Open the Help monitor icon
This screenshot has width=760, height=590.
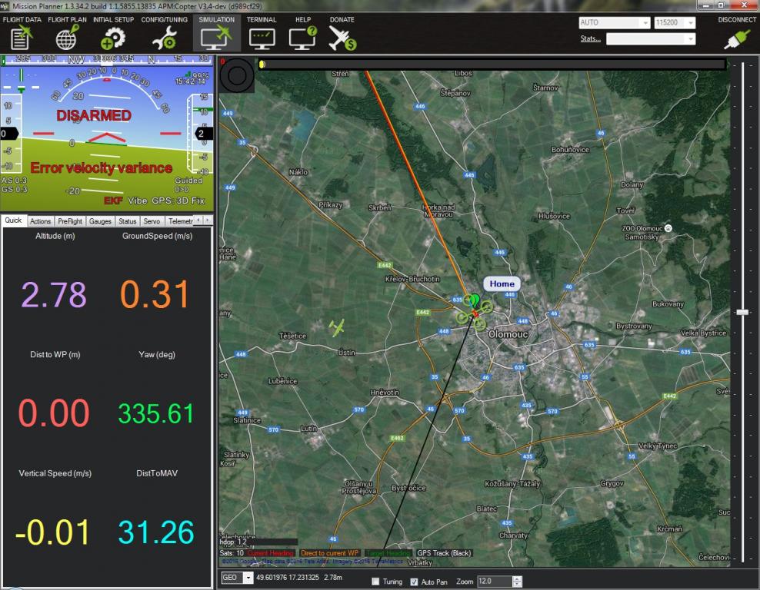[x=302, y=36]
